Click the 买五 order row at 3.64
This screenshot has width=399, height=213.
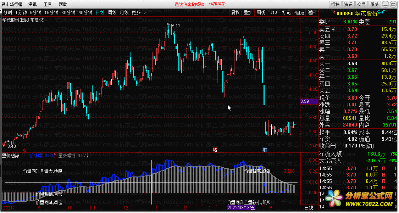pos(358,90)
